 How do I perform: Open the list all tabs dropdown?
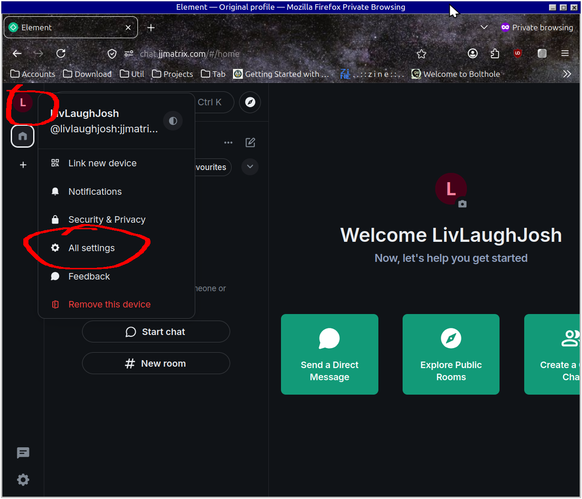484,27
